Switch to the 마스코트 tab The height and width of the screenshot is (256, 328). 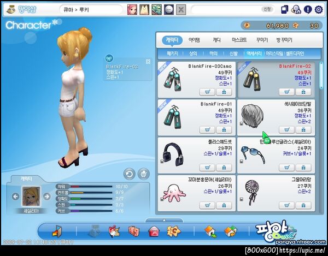click(x=239, y=40)
